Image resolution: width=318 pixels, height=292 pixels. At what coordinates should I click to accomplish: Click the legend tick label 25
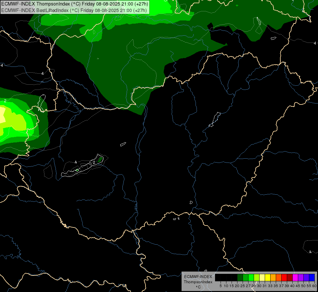coord(243,286)
